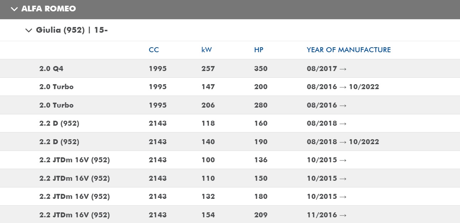Click the kW column header
The height and width of the screenshot is (223, 460).
tap(206, 50)
